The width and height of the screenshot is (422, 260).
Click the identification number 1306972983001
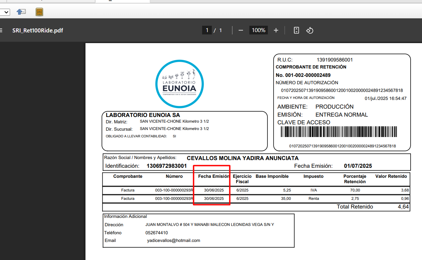point(167,166)
